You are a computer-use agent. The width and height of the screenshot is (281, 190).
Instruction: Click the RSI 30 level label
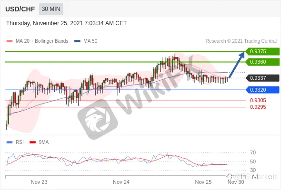(x=253, y=170)
